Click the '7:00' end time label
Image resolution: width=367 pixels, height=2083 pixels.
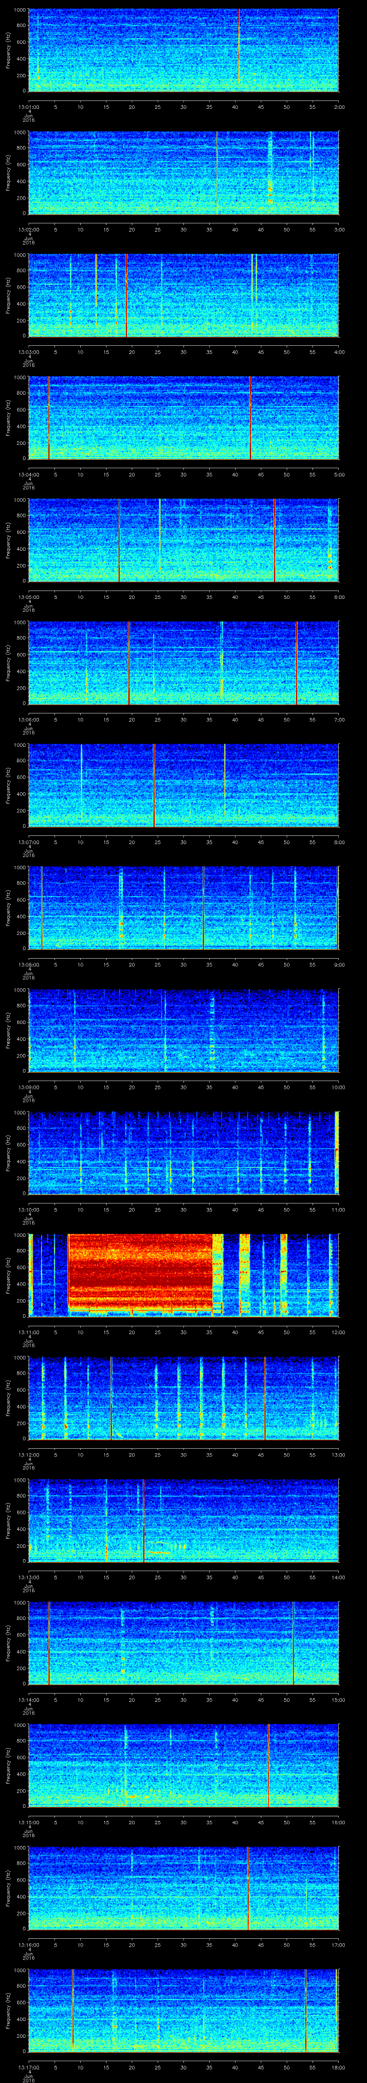(339, 720)
